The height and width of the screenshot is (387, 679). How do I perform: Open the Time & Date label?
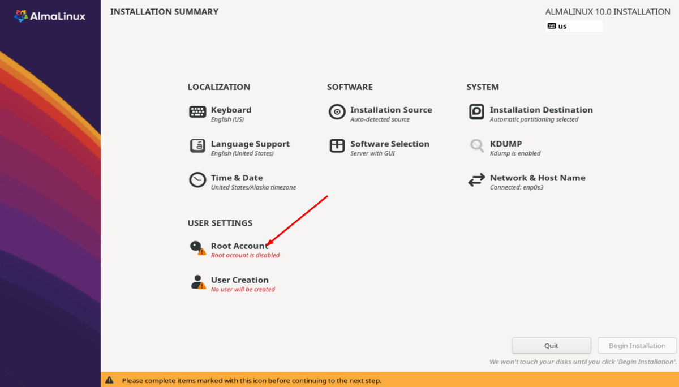(237, 178)
